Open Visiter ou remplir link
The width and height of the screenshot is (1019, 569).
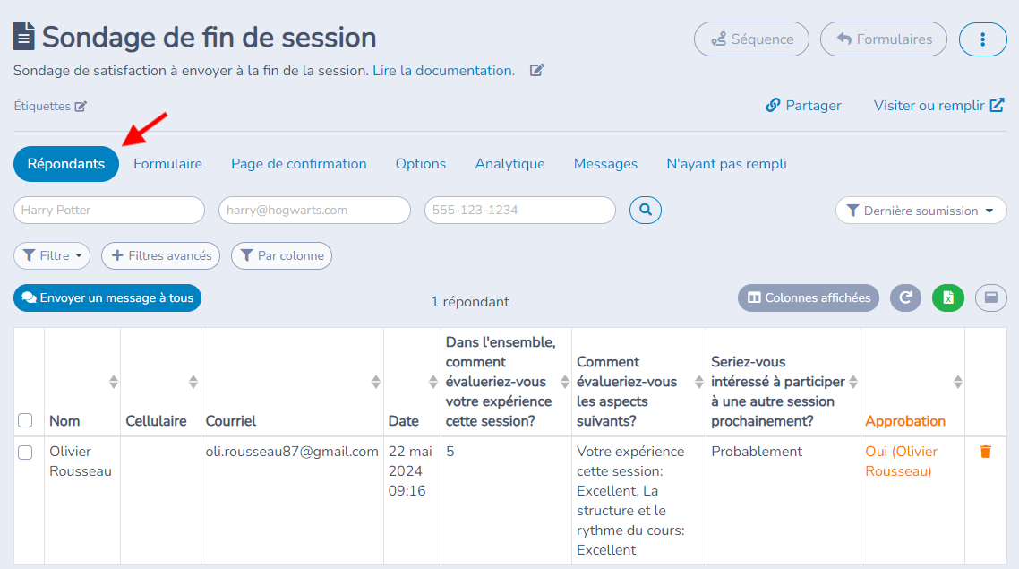coord(939,106)
